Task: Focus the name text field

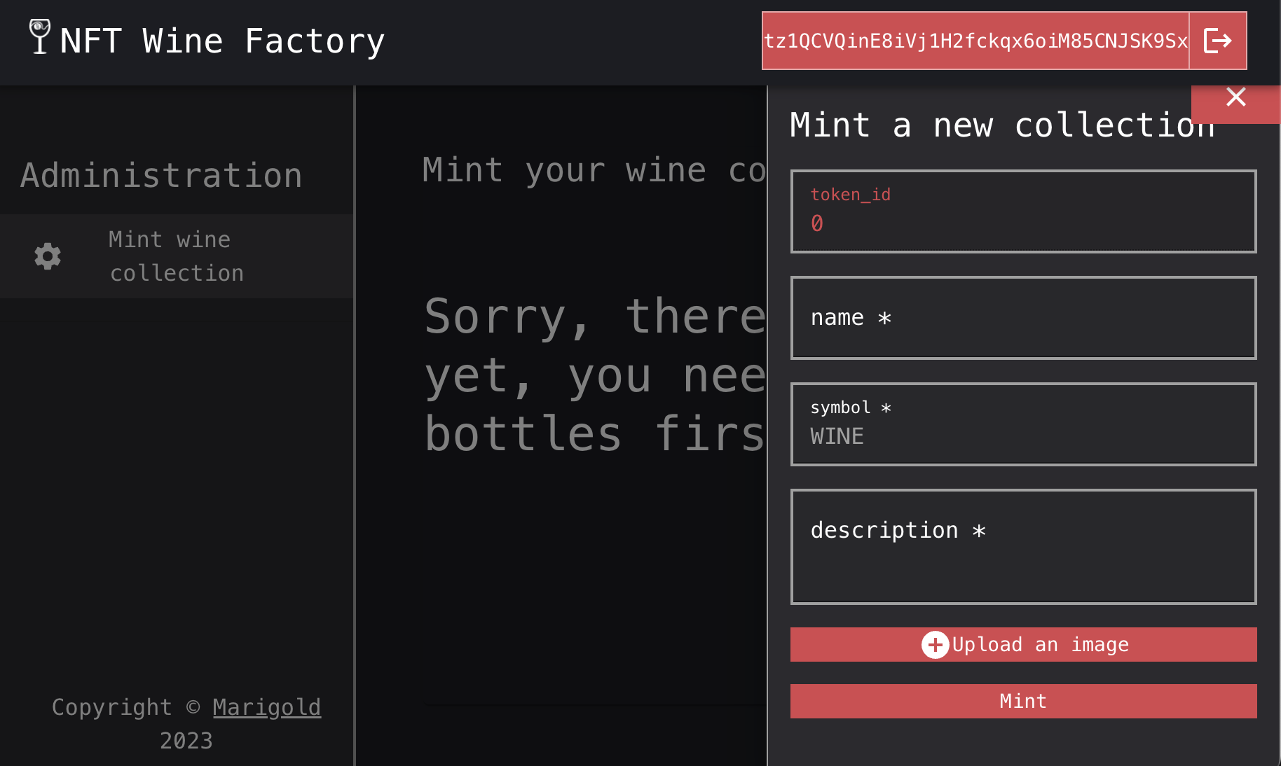Action: click(1023, 318)
